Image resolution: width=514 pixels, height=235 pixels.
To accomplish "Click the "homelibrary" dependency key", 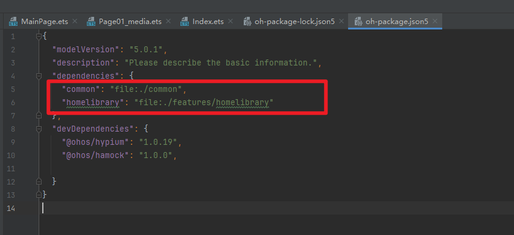I will pos(93,103).
